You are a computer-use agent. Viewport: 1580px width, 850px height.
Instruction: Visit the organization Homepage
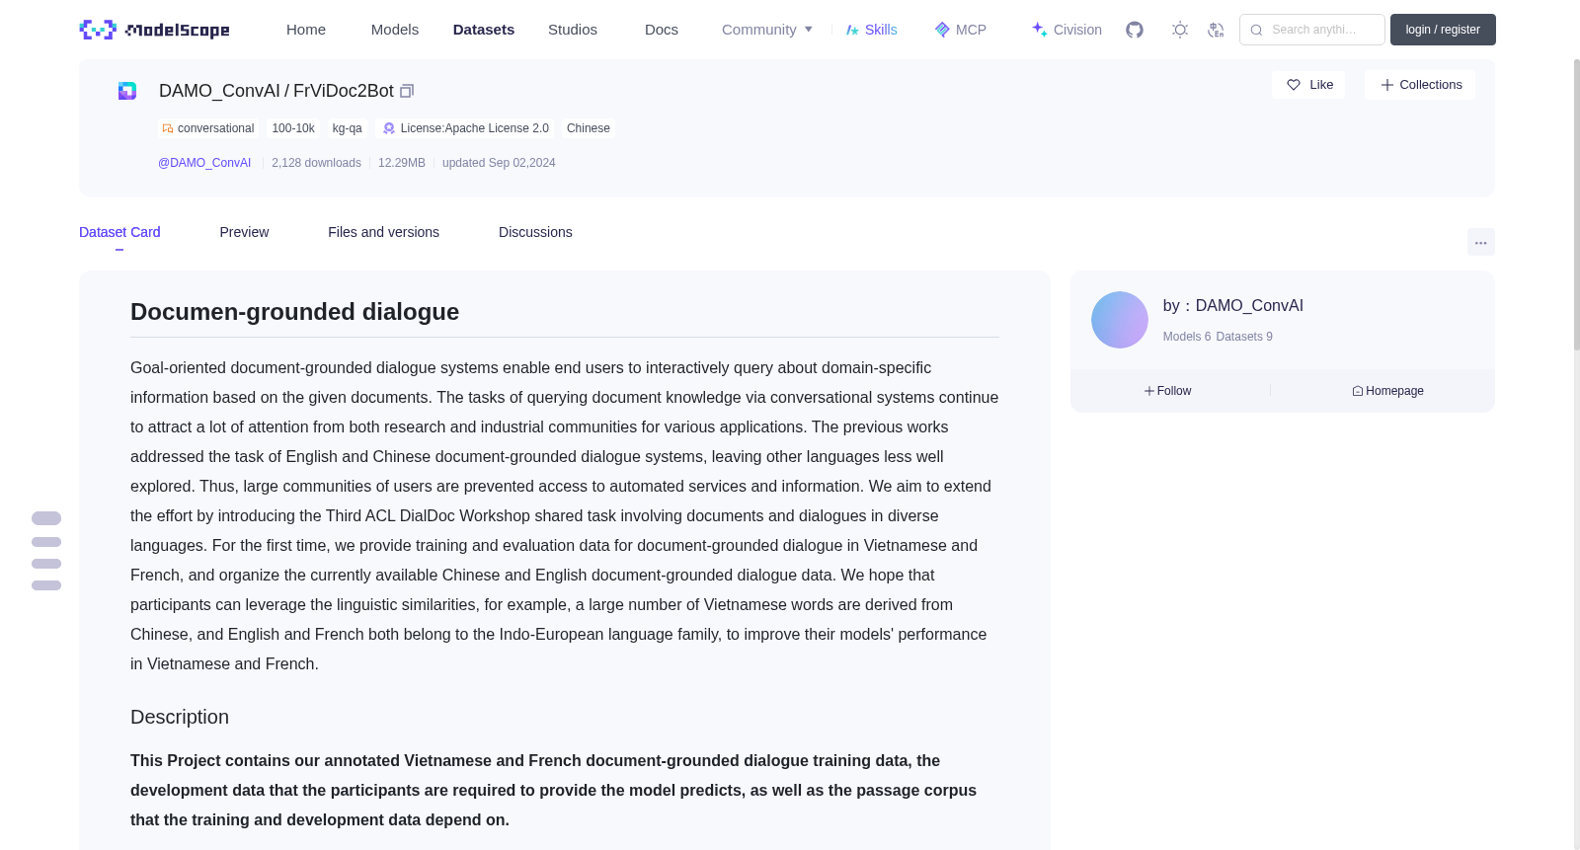tap(1387, 391)
